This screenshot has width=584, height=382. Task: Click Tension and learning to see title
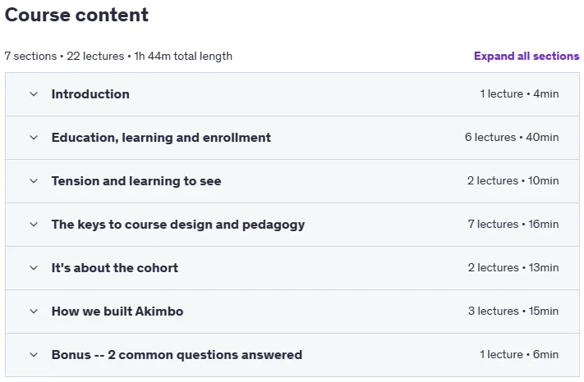point(136,181)
